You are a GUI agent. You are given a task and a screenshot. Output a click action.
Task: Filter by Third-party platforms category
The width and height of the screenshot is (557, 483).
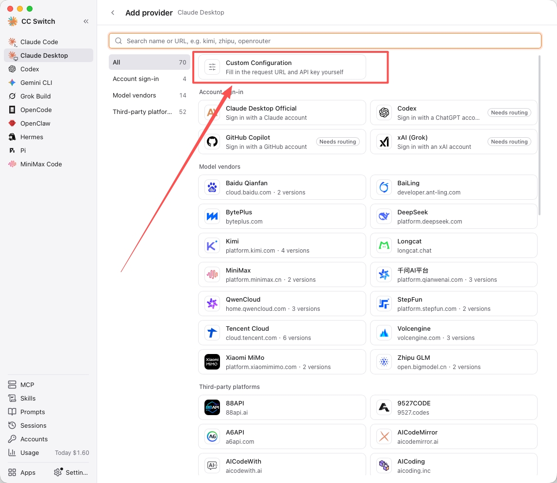pos(149,112)
